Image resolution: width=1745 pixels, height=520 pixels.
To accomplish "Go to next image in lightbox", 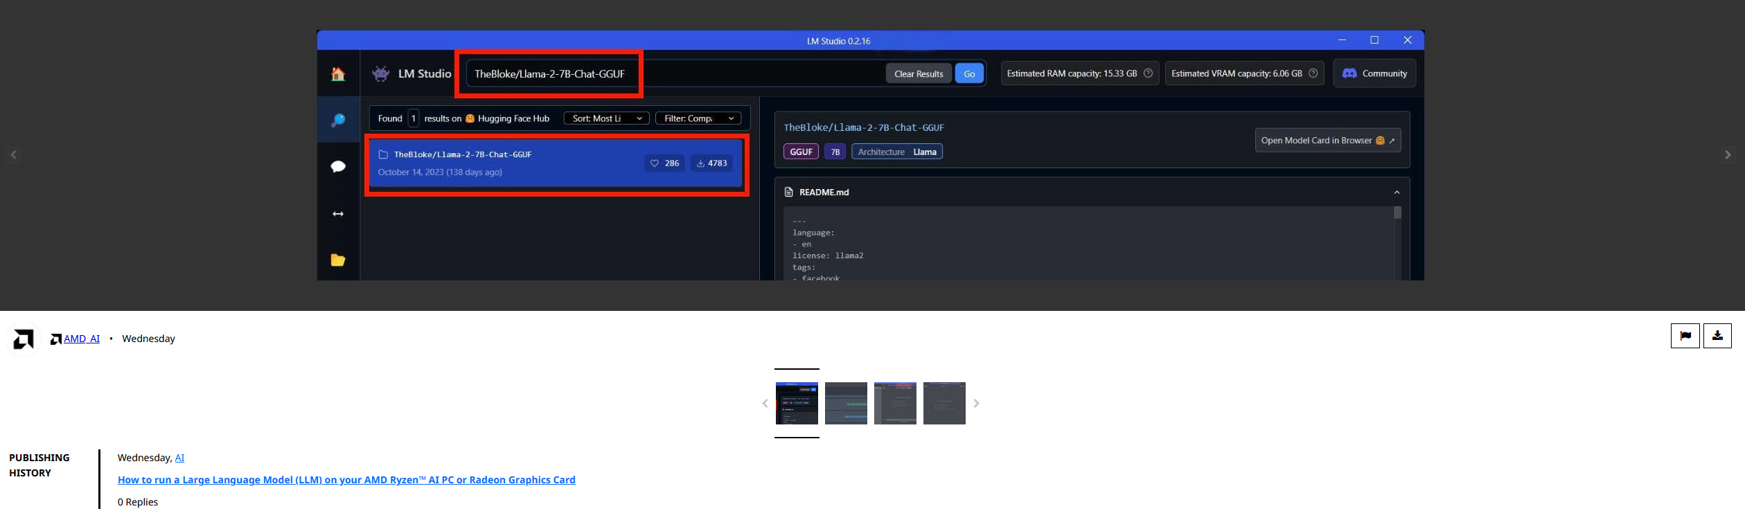I will pos(1728,155).
